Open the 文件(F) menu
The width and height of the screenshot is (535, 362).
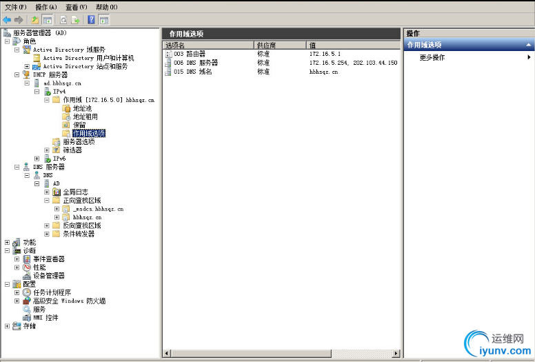pos(15,7)
